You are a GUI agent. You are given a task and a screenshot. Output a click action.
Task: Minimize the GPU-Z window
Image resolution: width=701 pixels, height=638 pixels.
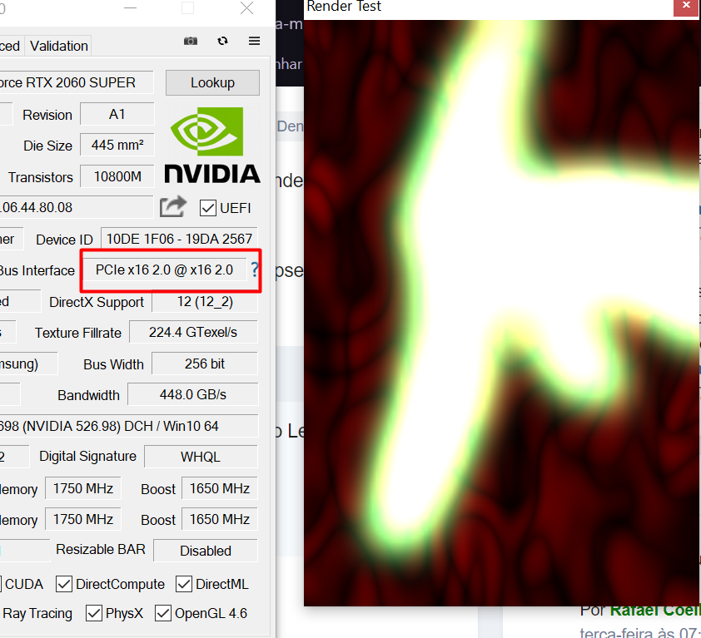click(130, 8)
